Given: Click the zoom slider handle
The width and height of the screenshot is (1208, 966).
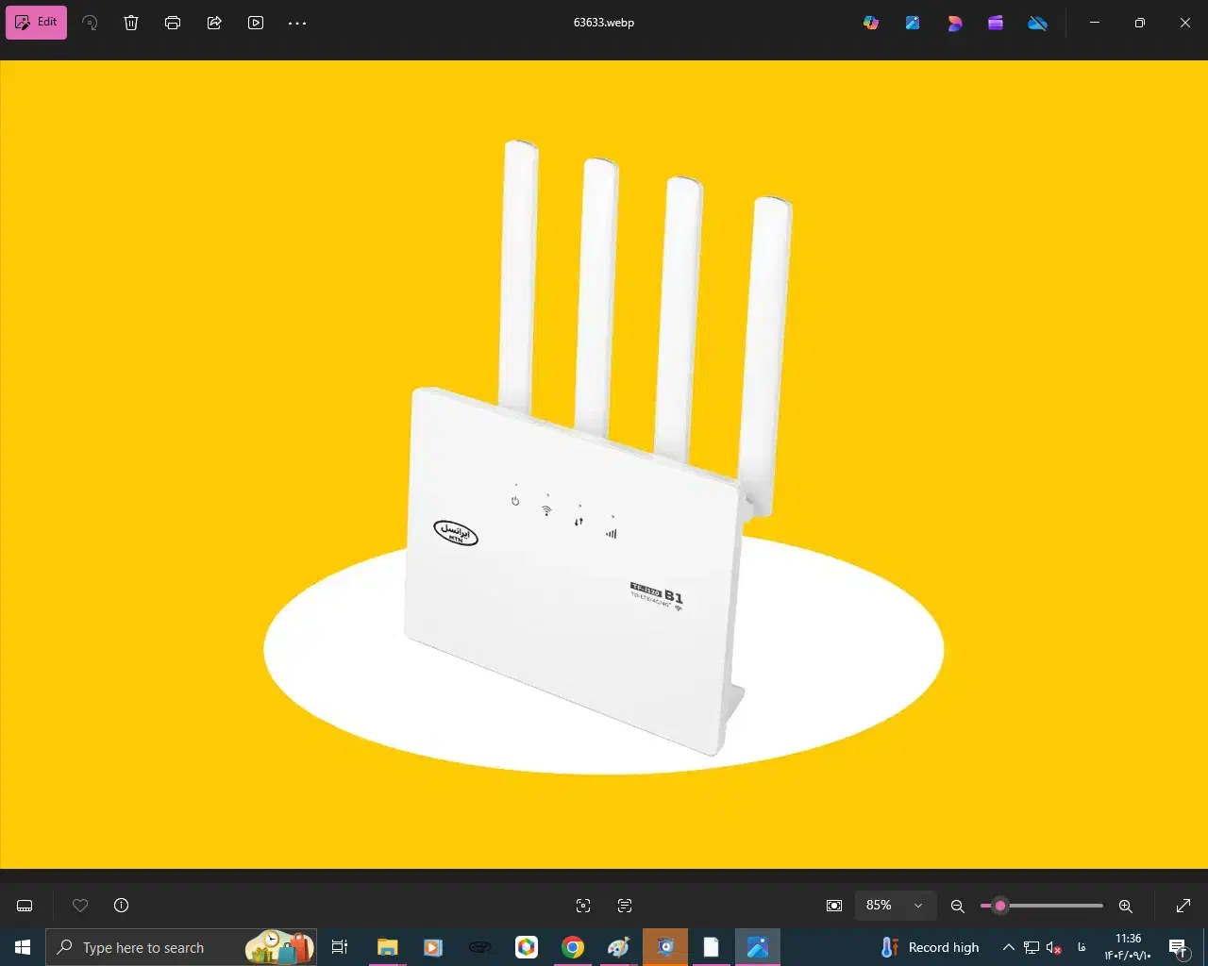Looking at the screenshot, I should 1000,906.
